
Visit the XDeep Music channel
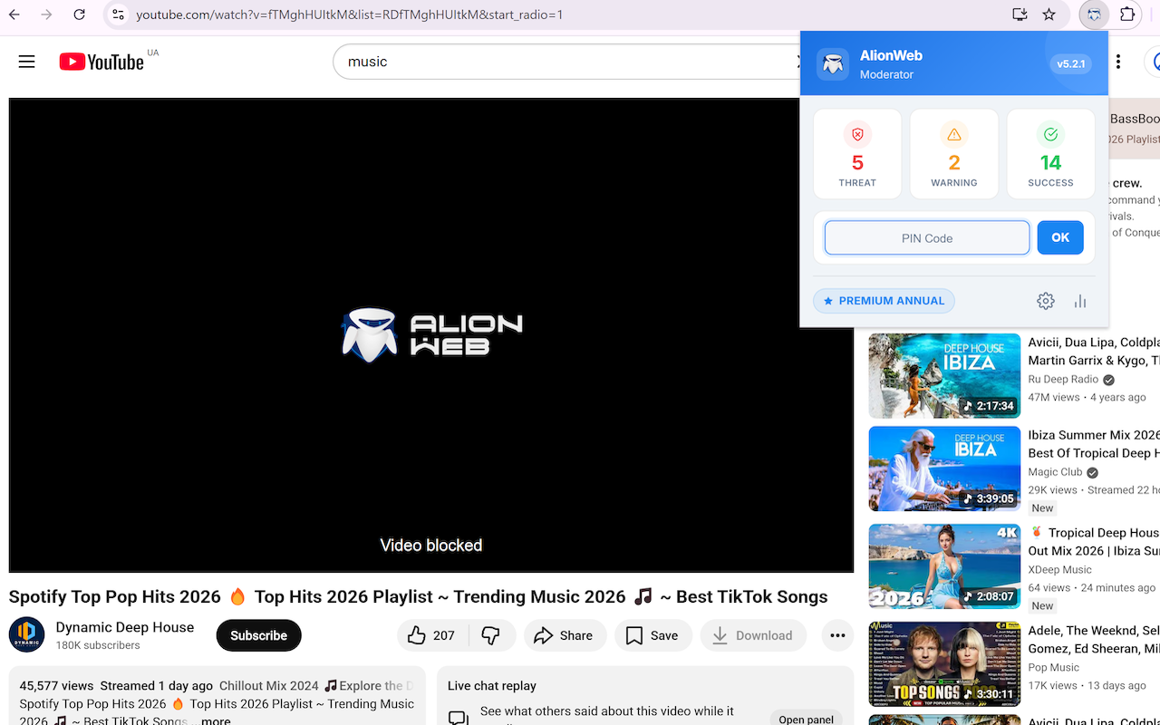(x=1060, y=570)
